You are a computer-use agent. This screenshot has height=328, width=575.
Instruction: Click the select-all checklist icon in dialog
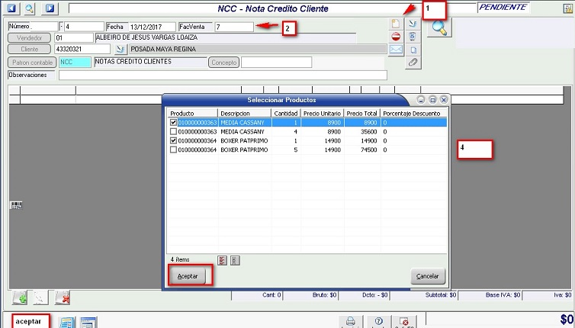pyautogui.click(x=221, y=260)
